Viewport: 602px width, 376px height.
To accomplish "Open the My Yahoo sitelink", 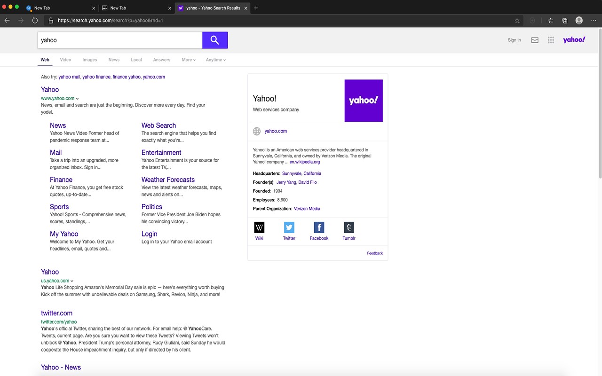I will (x=64, y=234).
